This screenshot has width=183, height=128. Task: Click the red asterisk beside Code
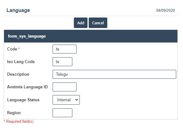[19, 48]
